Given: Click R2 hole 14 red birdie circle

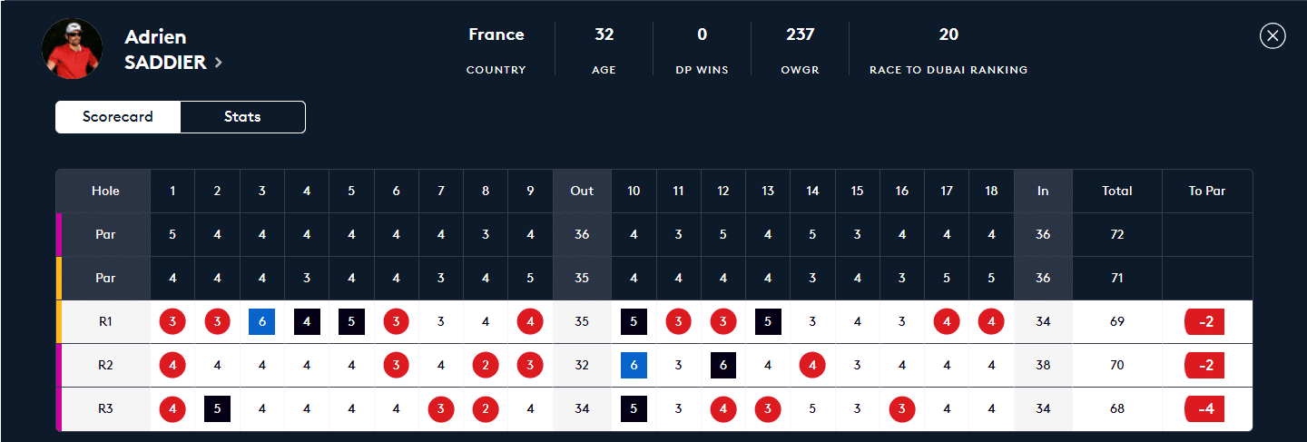Looking at the screenshot, I should tap(812, 365).
